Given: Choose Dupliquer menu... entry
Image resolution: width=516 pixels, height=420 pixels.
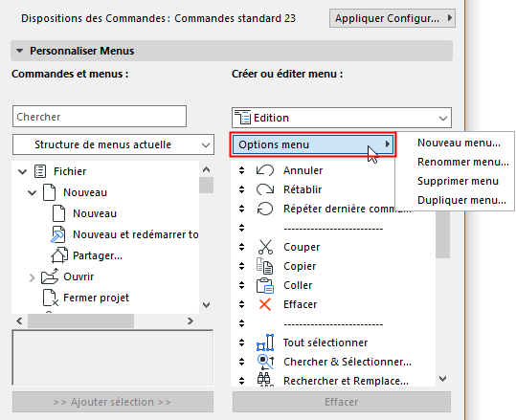Looking at the screenshot, I should pos(461,200).
